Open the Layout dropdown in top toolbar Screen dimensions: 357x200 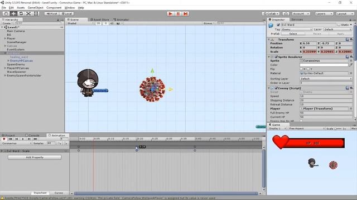coord(345,14)
